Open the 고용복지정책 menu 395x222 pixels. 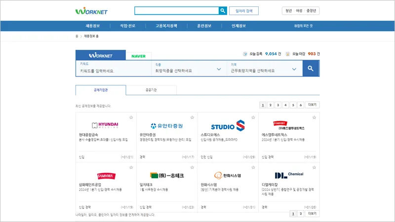(166, 26)
